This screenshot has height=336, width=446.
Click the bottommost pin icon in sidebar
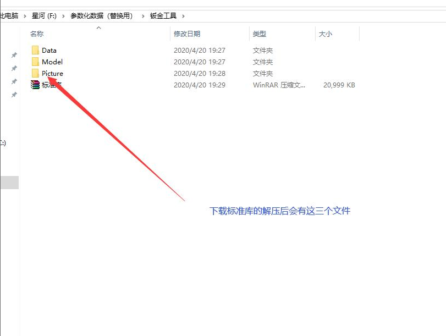[14, 95]
